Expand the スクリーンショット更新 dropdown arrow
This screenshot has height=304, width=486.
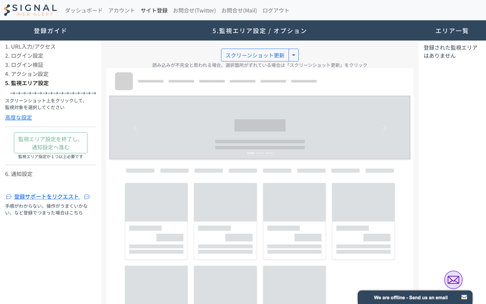(x=294, y=55)
